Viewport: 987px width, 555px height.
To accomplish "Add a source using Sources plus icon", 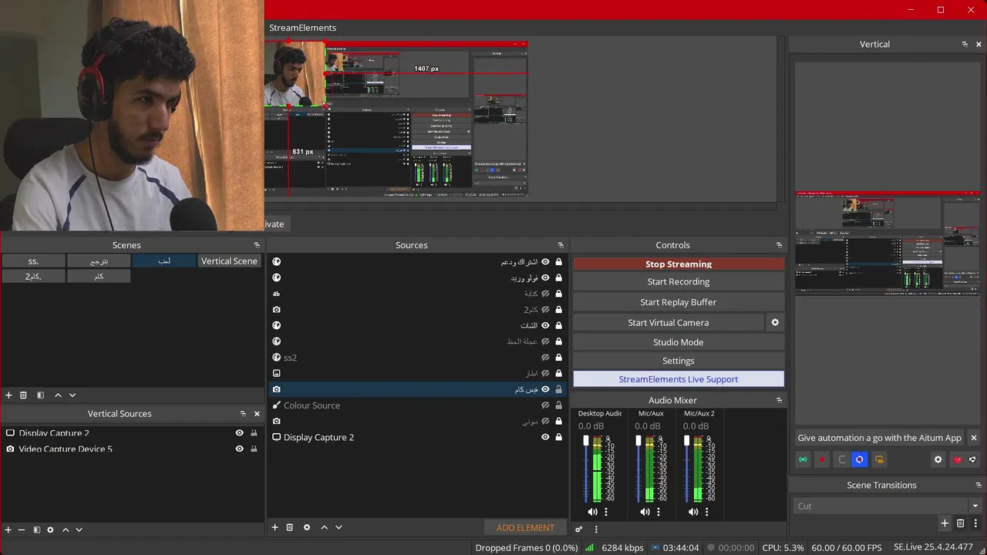I will point(275,527).
